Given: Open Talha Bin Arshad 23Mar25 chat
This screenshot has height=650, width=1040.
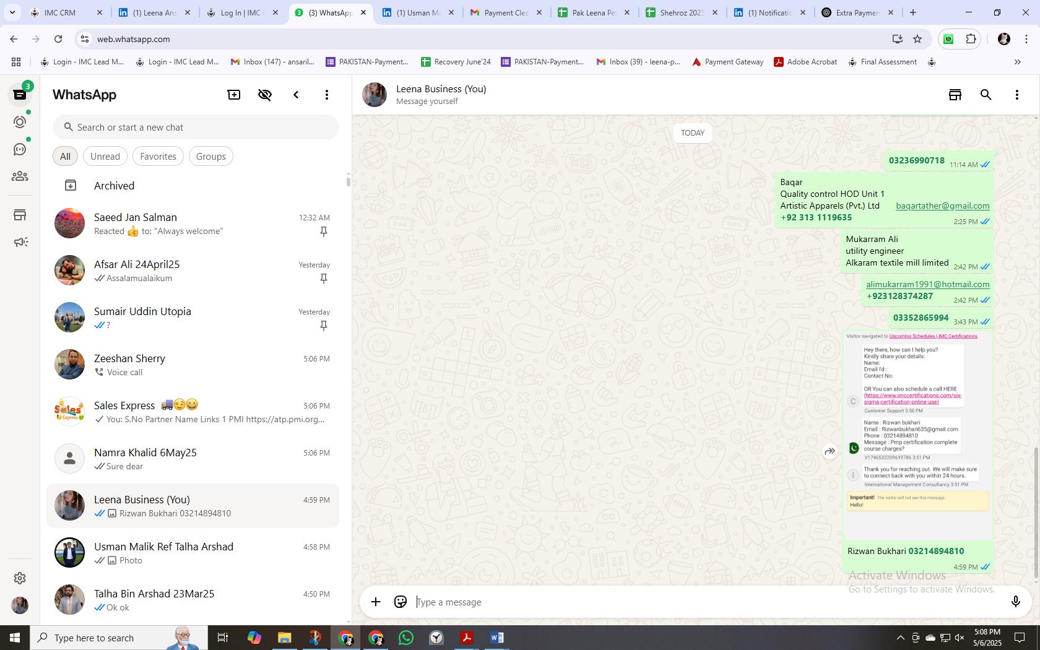Looking at the screenshot, I should 193,600.
